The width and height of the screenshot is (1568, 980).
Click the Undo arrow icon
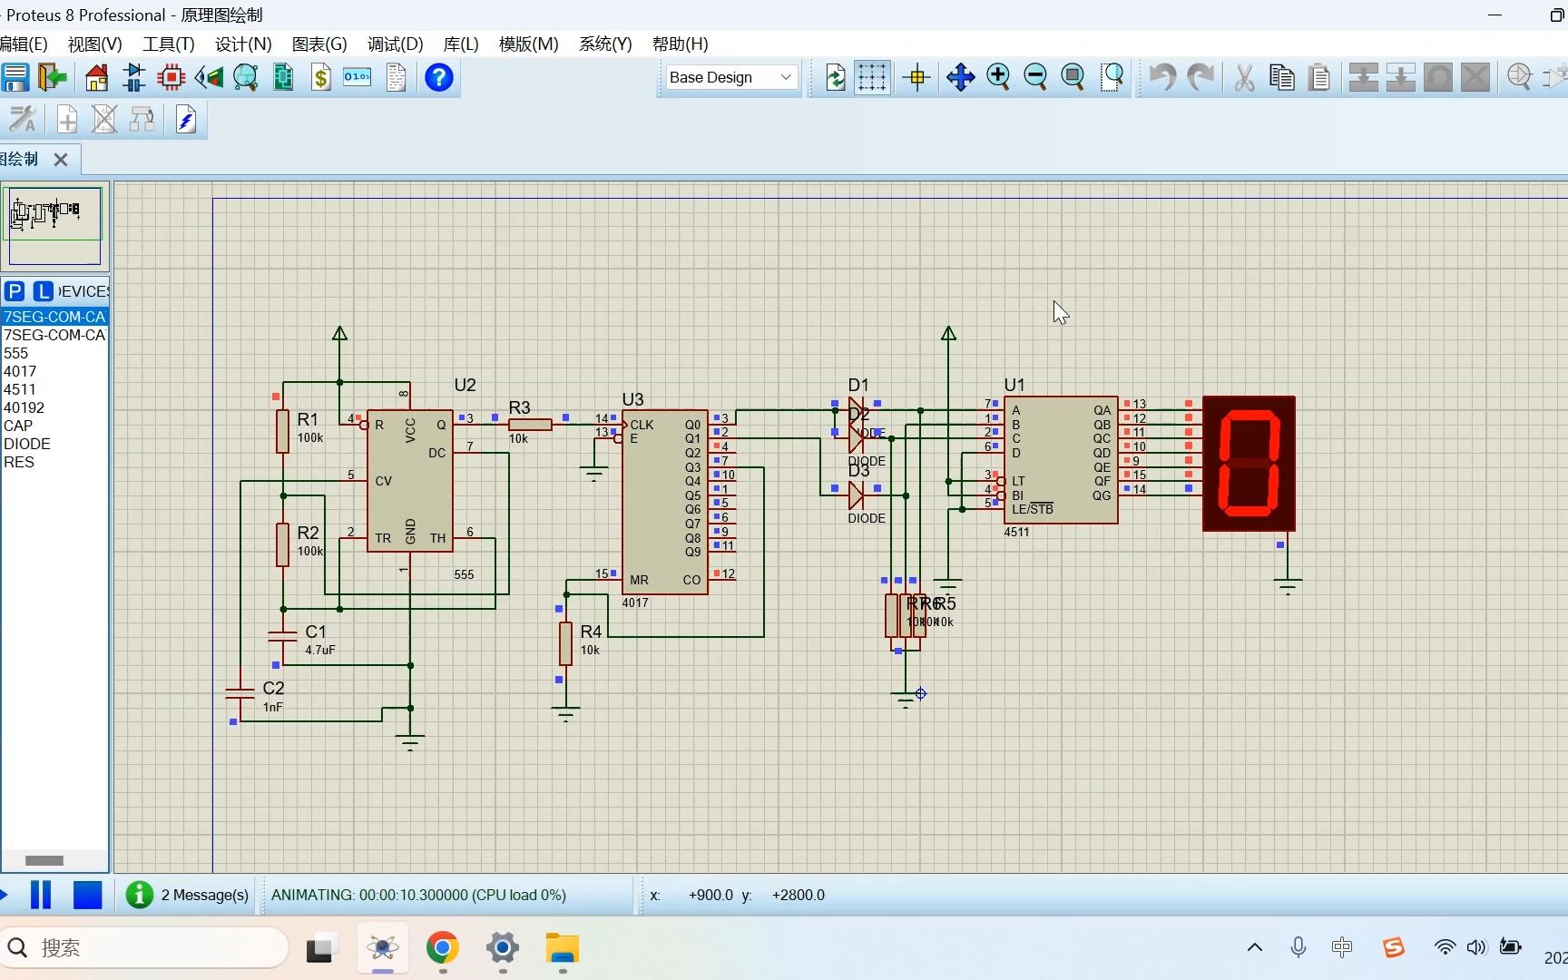click(1162, 77)
